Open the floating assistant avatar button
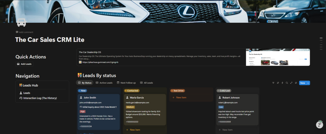The height and width of the screenshot is (134, 326). click(x=320, y=125)
